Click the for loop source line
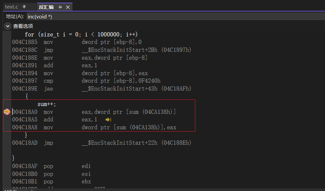 pos(81,34)
